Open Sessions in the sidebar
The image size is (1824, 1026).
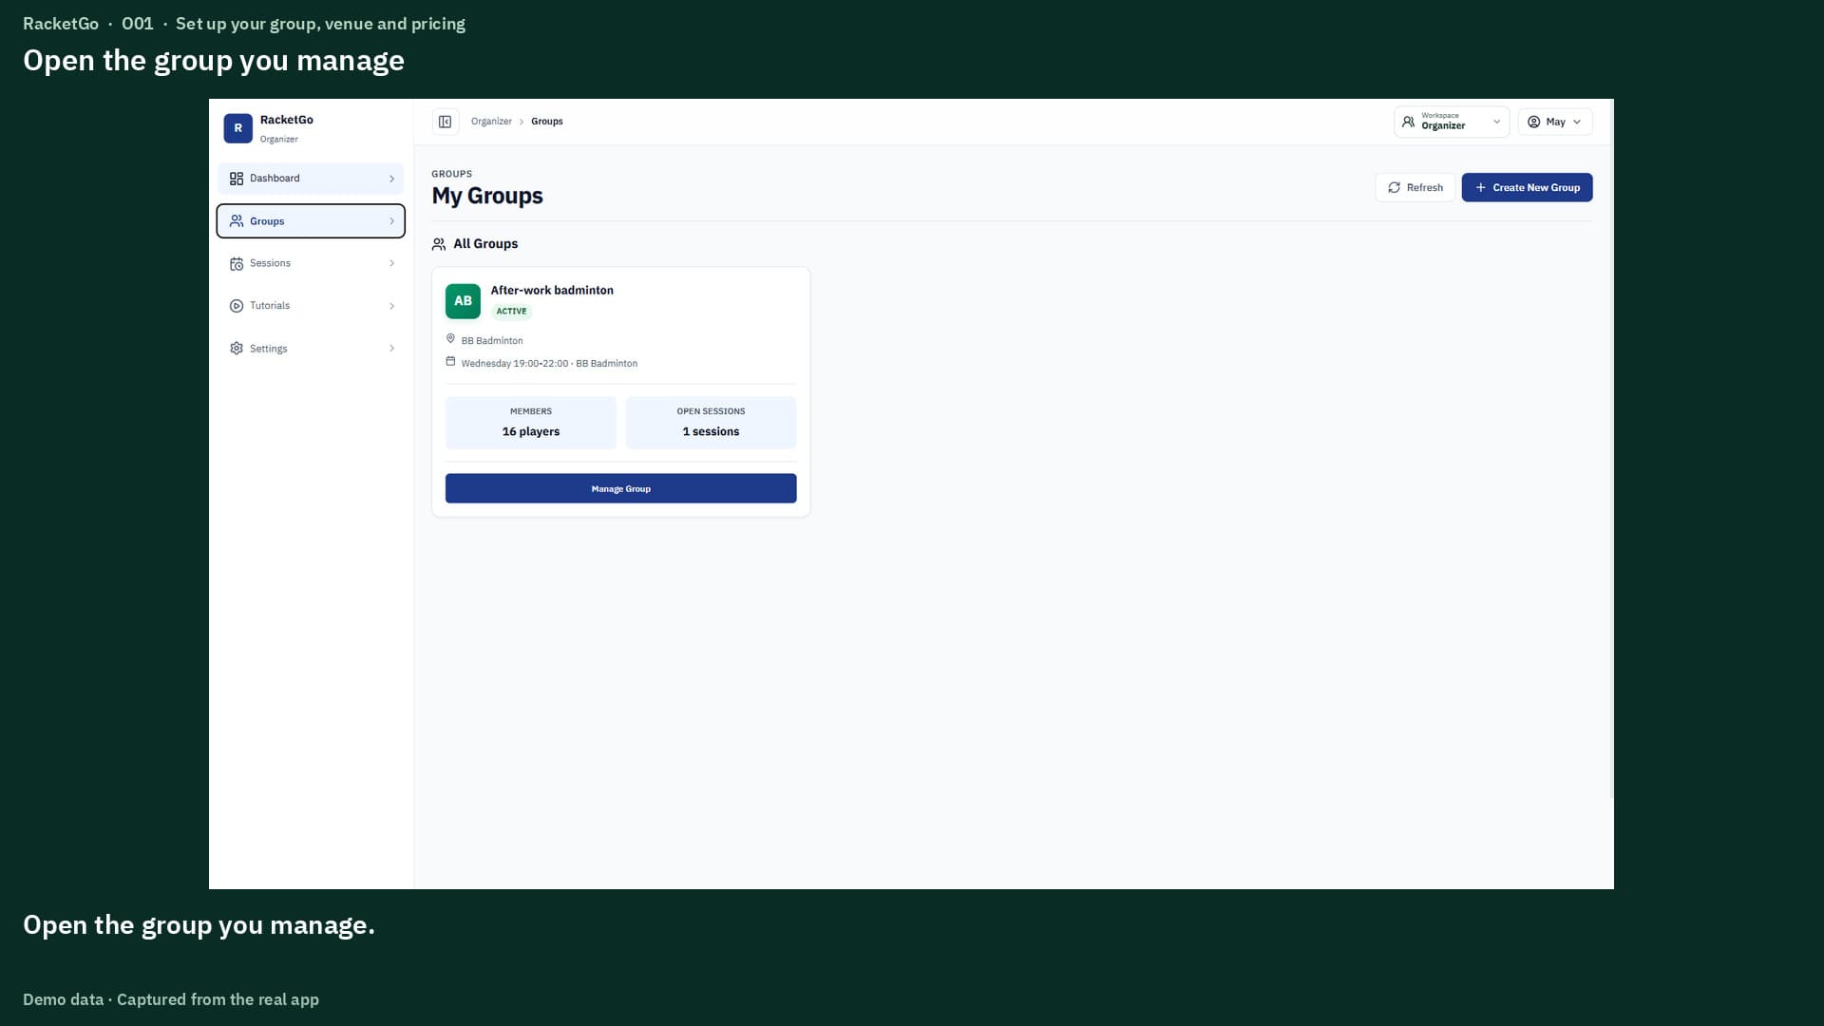point(311,263)
